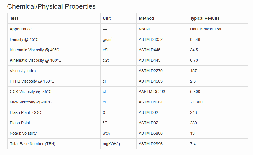The width and height of the screenshot is (253, 155).
Task: Select the Viscosity Index cell
Action: pos(23,71)
